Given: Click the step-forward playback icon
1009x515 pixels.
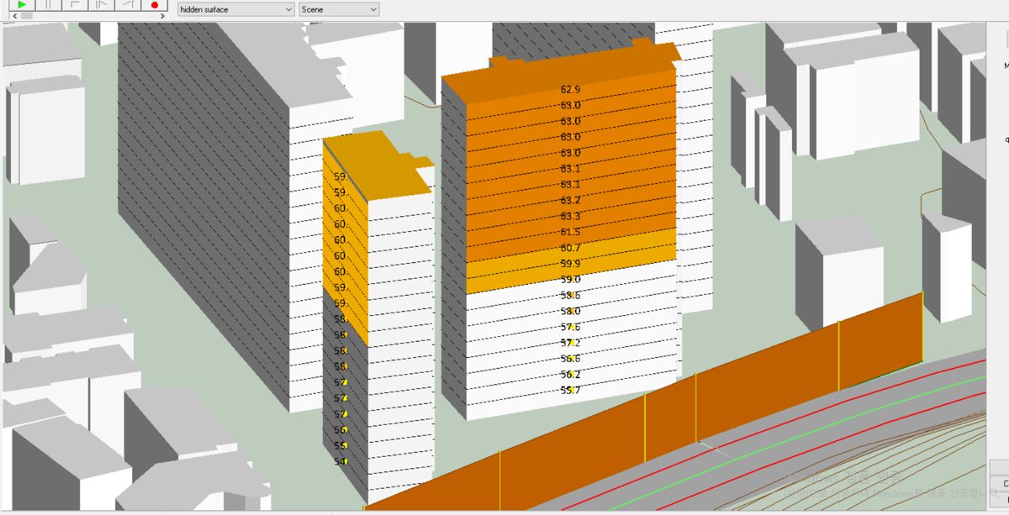Looking at the screenshot, I should [101, 4].
